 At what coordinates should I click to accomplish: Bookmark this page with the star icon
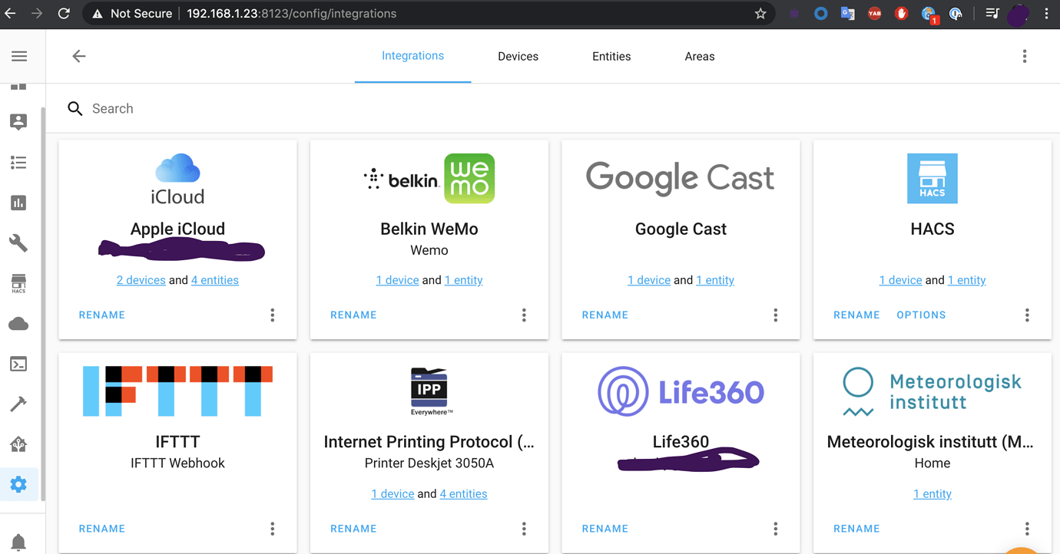[760, 14]
